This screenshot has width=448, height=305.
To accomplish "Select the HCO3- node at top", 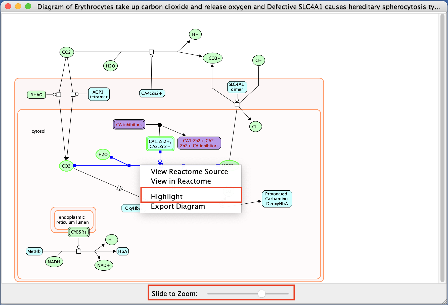I will click(x=212, y=58).
